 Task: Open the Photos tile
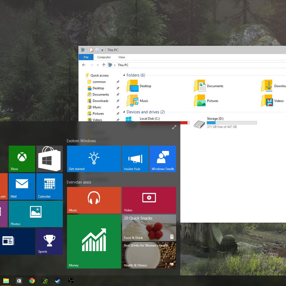point(36,214)
